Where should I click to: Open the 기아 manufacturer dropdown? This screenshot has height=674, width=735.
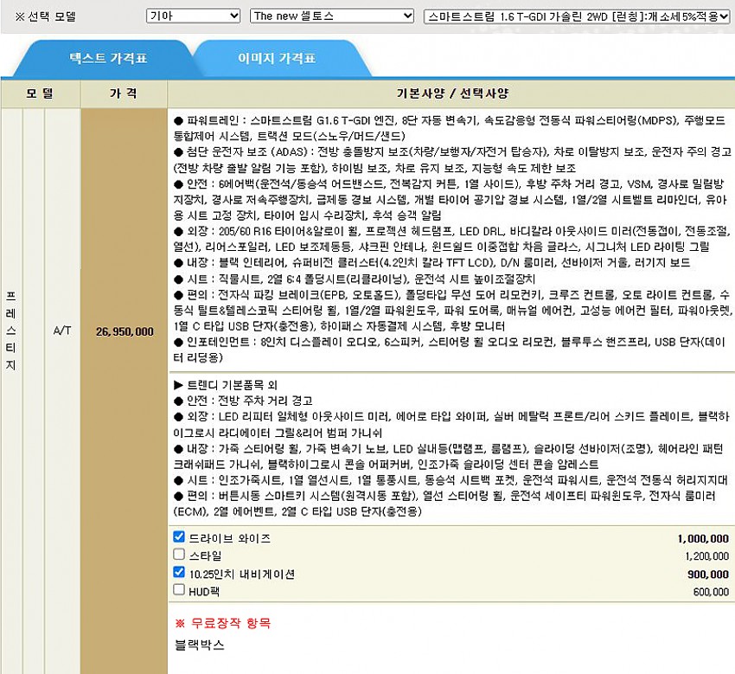click(x=193, y=16)
